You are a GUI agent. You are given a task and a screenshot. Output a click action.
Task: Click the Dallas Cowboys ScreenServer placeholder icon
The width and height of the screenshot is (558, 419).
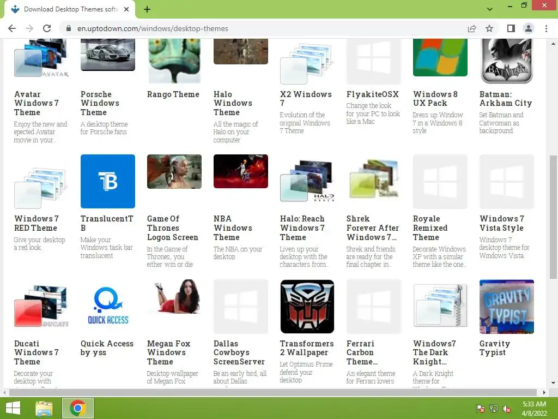(240, 307)
